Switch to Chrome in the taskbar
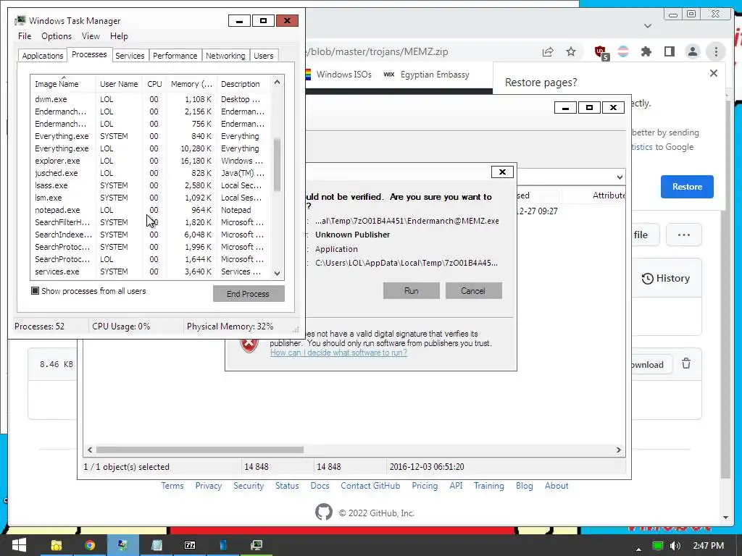Viewport: 742px width, 556px height. click(90, 545)
